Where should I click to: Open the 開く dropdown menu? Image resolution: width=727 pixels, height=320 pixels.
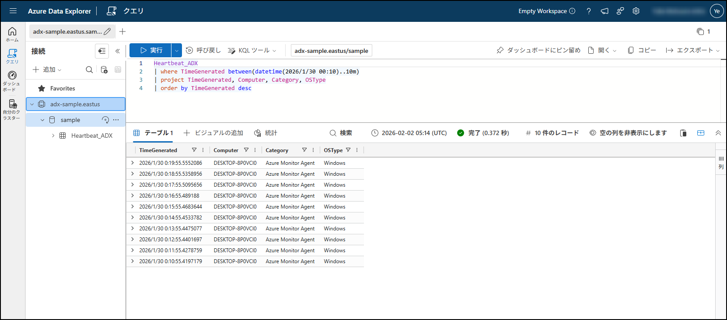coord(602,50)
